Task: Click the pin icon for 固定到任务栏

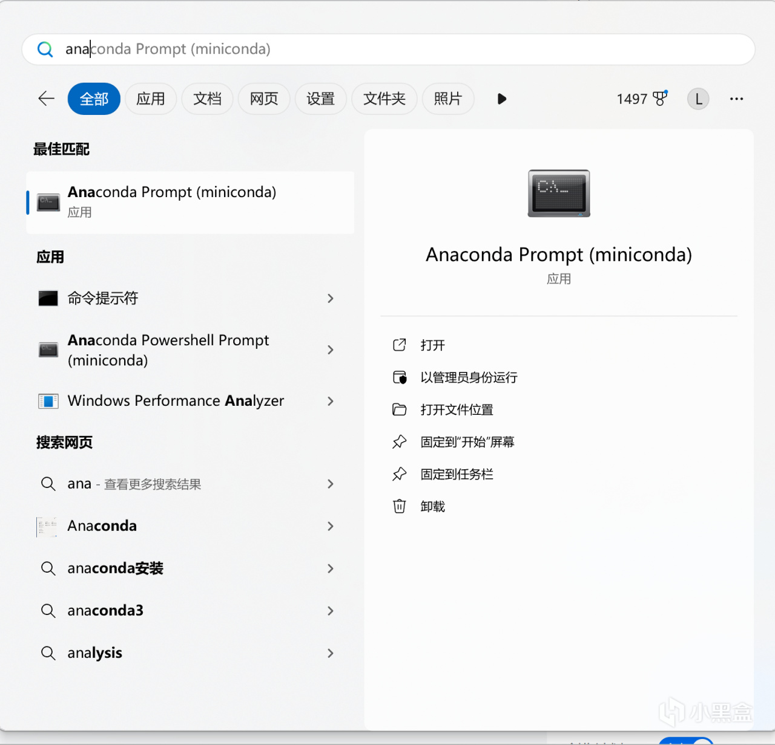Action: [x=400, y=474]
